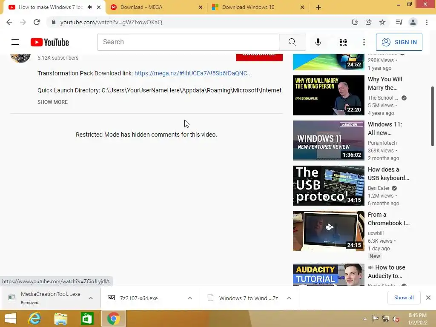Expand MediaCreationTool download options arrow
The width and height of the screenshot is (436, 327).
click(x=91, y=298)
